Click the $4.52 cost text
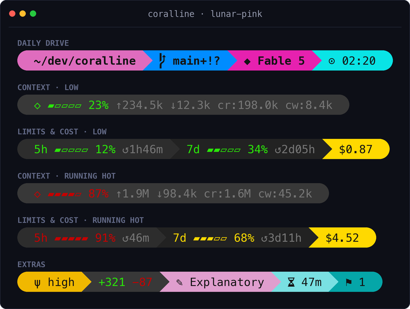Screen dimensions: 410x309 pos(342,238)
